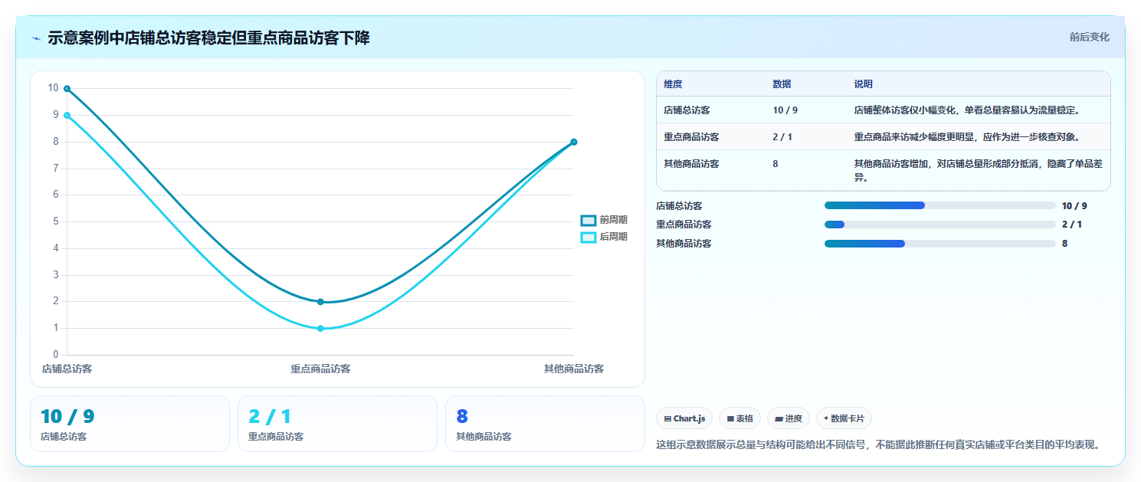Click the 后周期 data point at value 9
Screen dimensions: 1141x482
click(x=67, y=116)
